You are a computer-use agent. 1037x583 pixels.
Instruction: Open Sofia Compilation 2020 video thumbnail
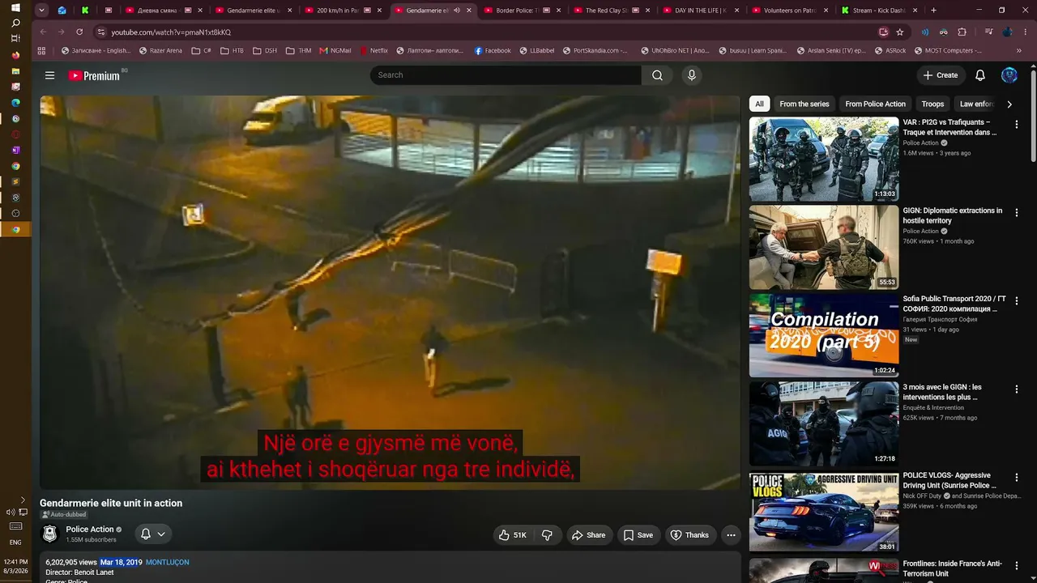point(824,335)
